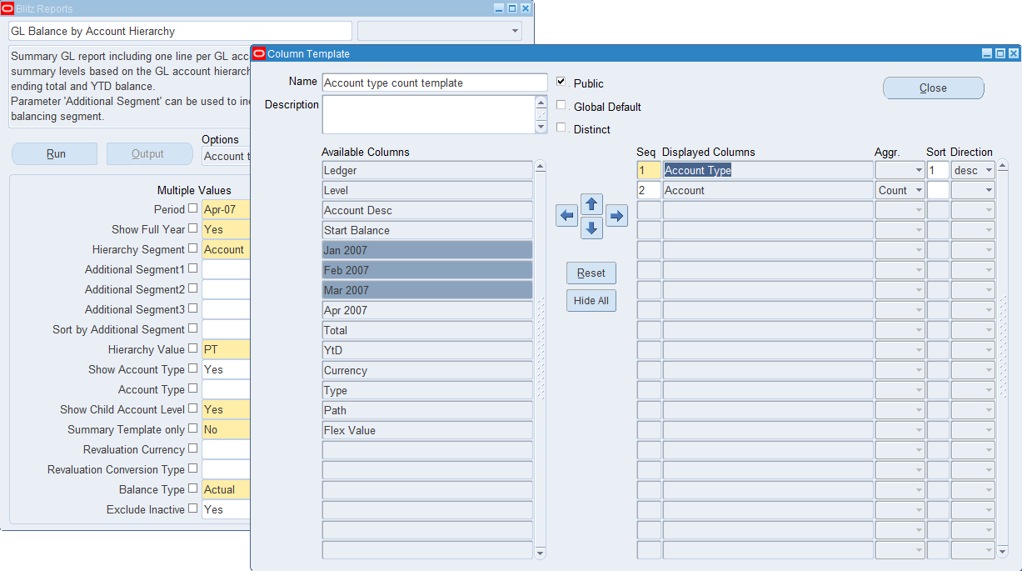The image size is (1022, 571).
Task: Click the Seq field for Account Type
Action: point(649,170)
